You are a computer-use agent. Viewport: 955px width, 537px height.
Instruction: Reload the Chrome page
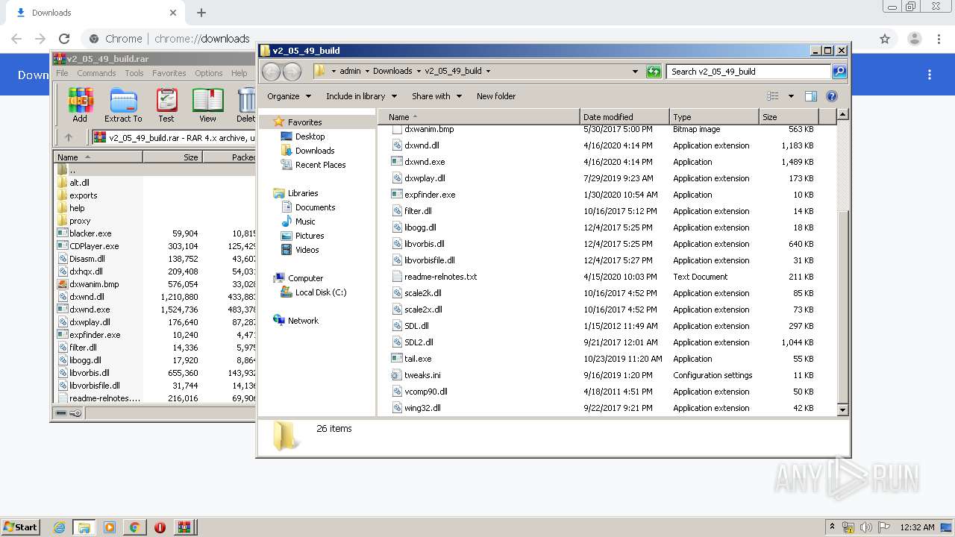coord(64,39)
